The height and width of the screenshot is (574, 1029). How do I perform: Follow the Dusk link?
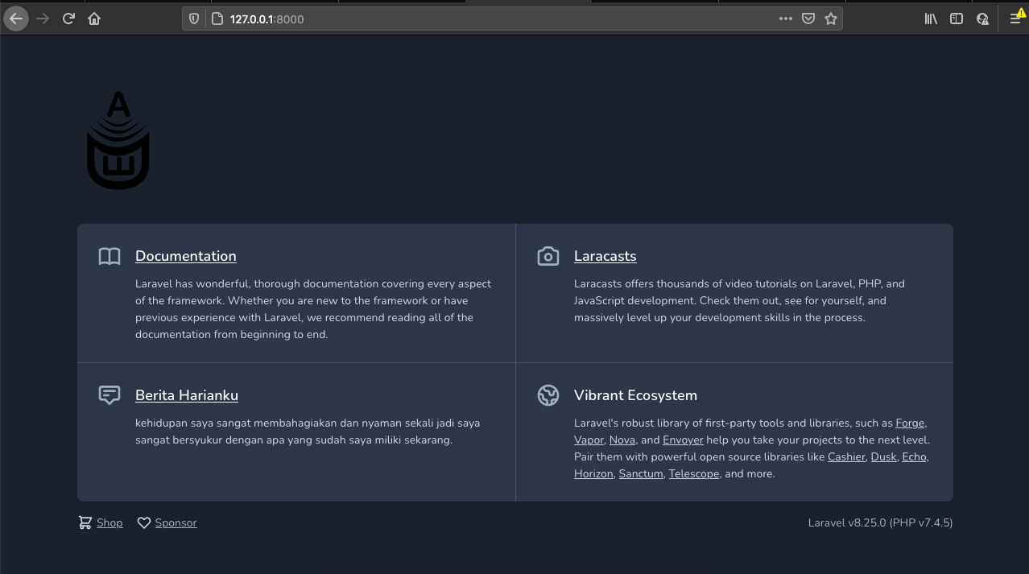(x=883, y=456)
